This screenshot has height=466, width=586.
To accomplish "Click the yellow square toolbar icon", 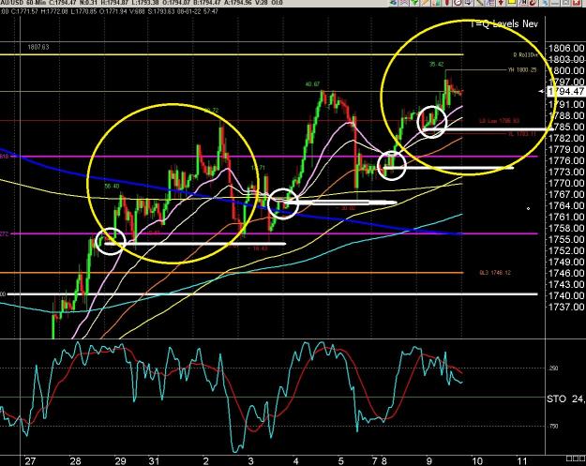I will point(511,2).
